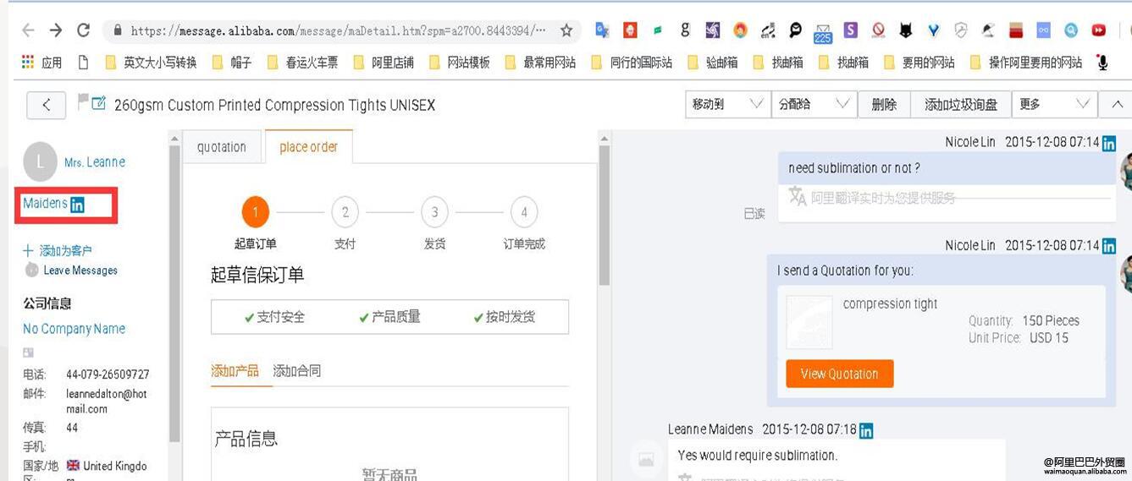Open the 阿里店铺 bookmark folder
The image size is (1132, 481).
click(384, 62)
